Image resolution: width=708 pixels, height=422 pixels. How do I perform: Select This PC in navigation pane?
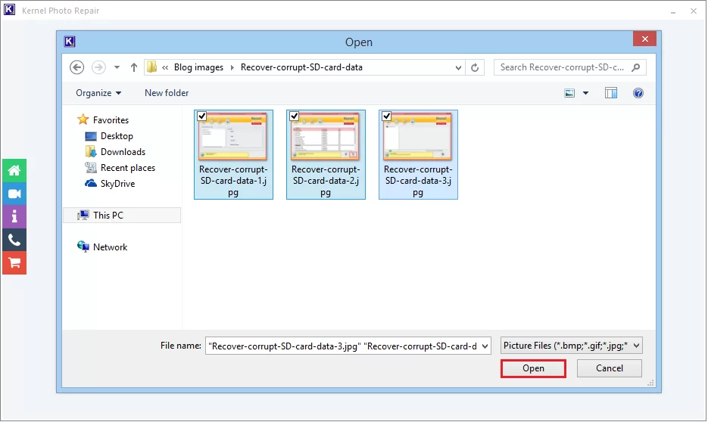(x=108, y=216)
